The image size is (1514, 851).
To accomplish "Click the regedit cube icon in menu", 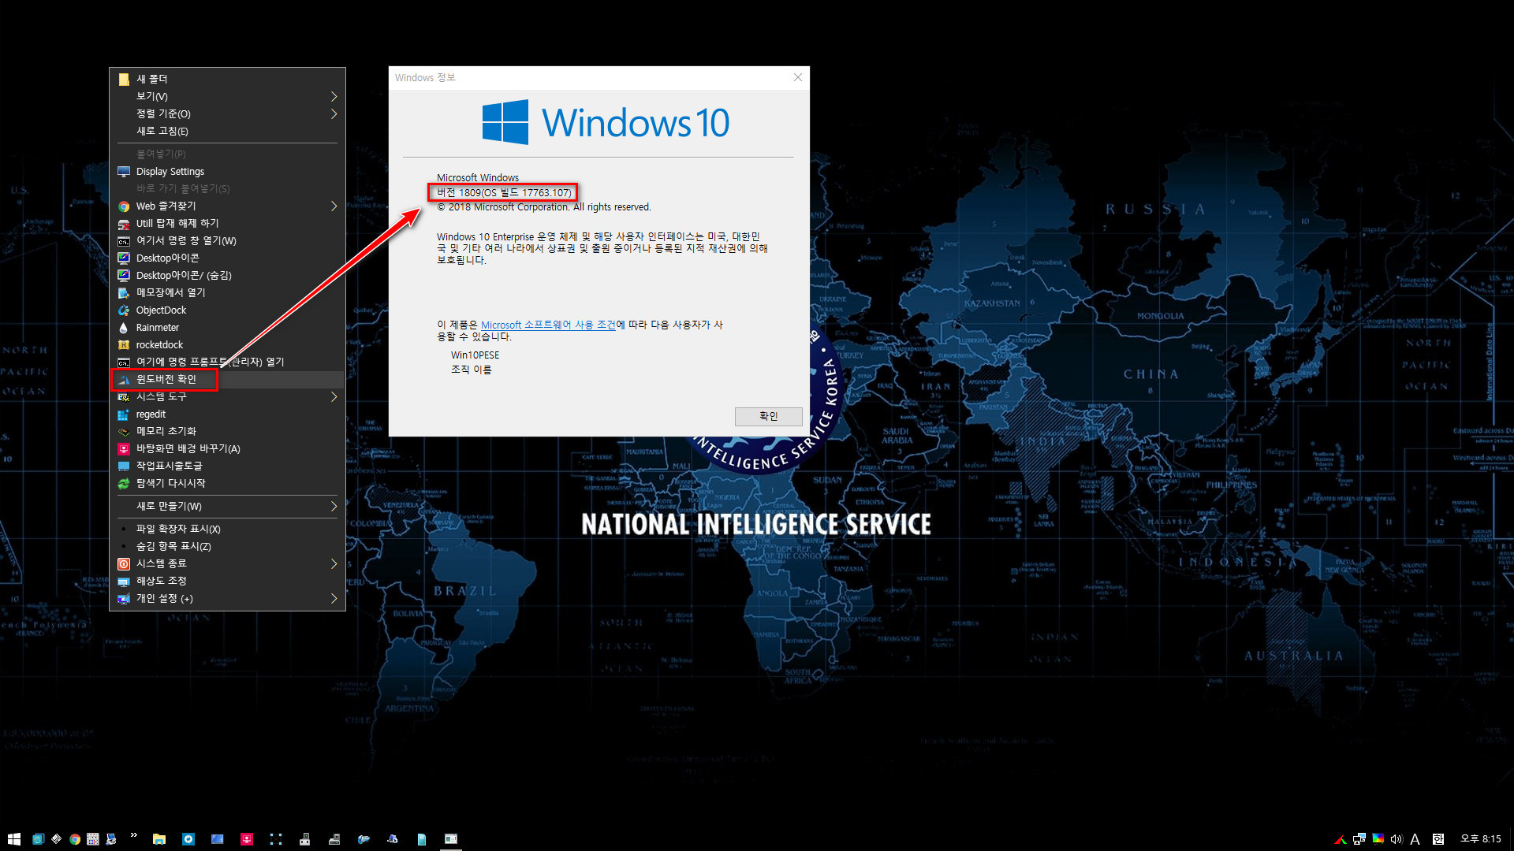I will [x=124, y=414].
